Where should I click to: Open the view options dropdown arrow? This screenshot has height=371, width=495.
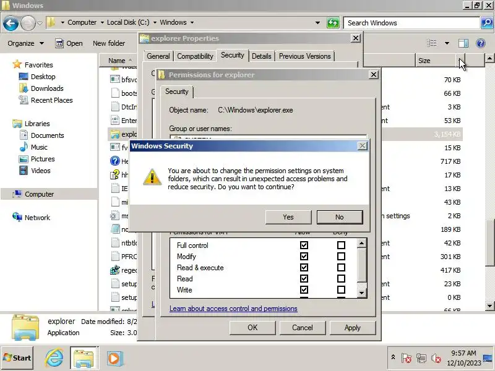pos(447,43)
